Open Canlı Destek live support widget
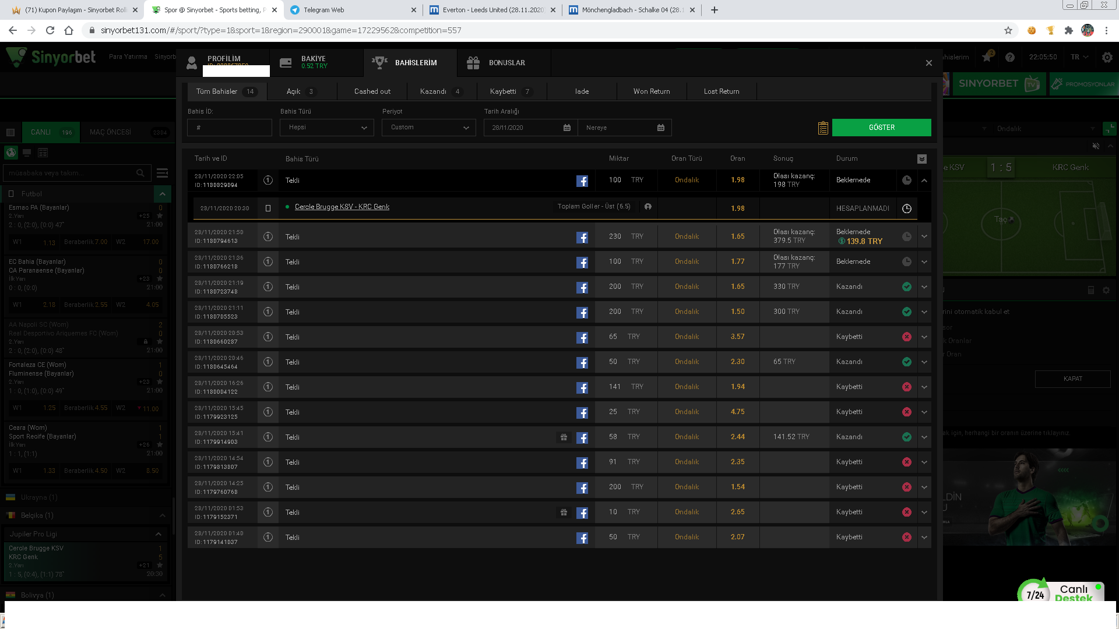 tap(1061, 591)
